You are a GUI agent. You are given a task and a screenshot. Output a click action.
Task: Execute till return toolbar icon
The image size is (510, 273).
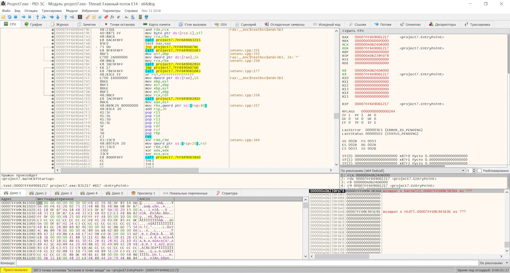coord(65,17)
